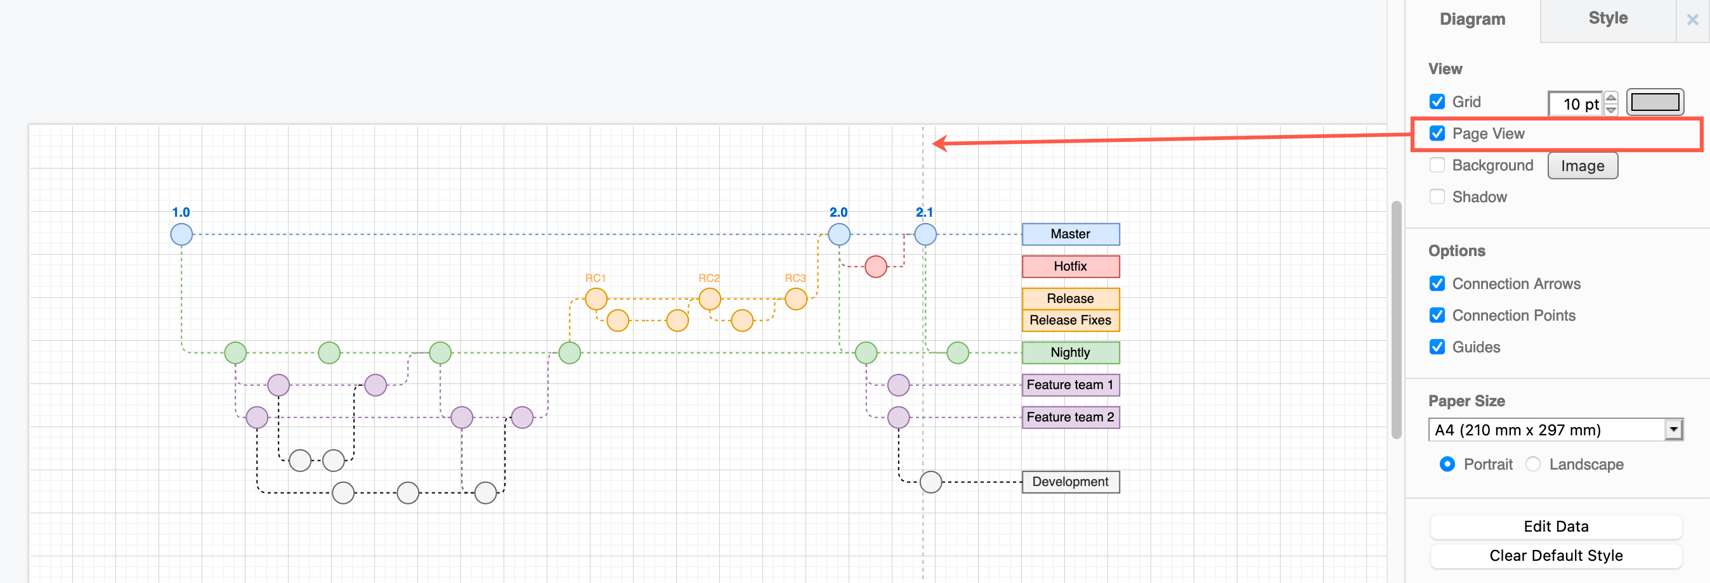Enable the Shadow option

coord(1438,196)
